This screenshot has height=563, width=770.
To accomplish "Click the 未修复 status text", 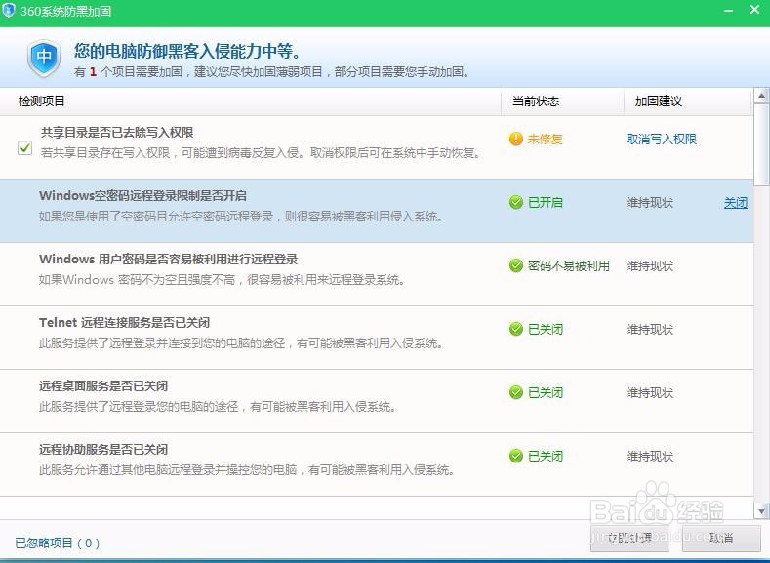I will 546,140.
